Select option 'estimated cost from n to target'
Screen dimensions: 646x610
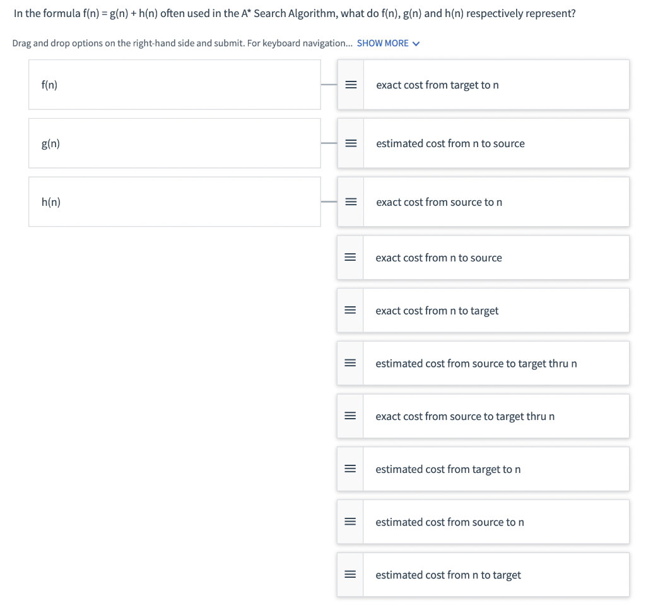click(x=483, y=575)
